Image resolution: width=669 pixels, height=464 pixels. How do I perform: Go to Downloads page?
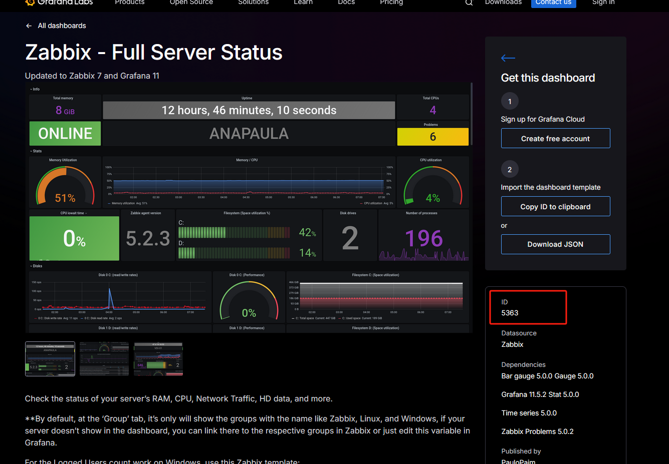[503, 3]
